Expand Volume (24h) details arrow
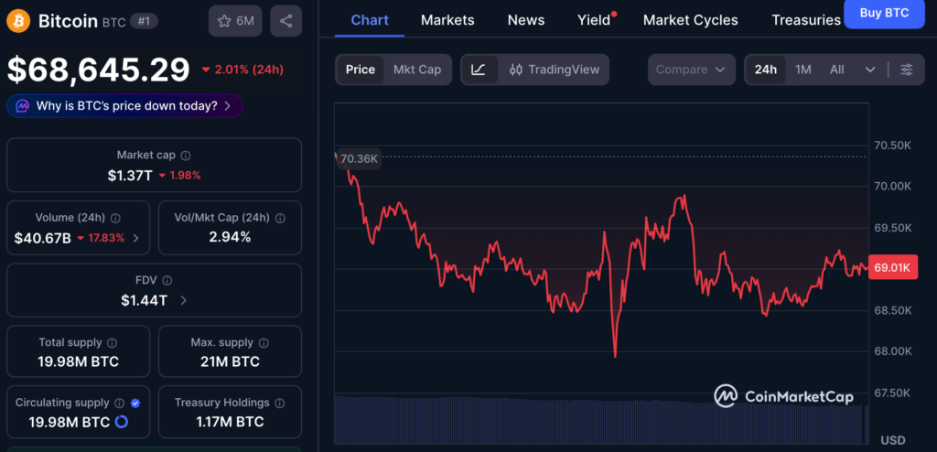This screenshot has width=937, height=452. coord(136,238)
